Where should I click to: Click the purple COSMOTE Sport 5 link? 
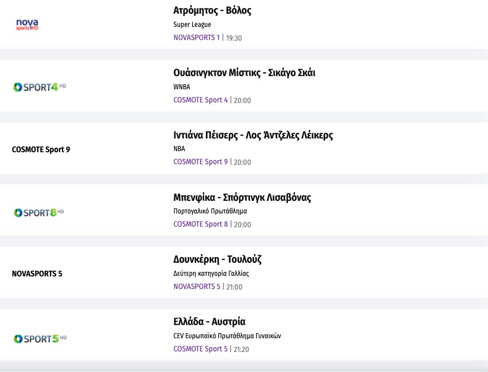(x=200, y=349)
